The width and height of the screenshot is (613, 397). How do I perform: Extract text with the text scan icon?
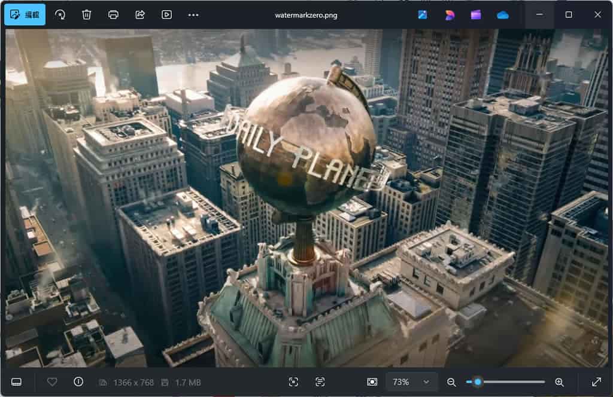[x=320, y=382]
